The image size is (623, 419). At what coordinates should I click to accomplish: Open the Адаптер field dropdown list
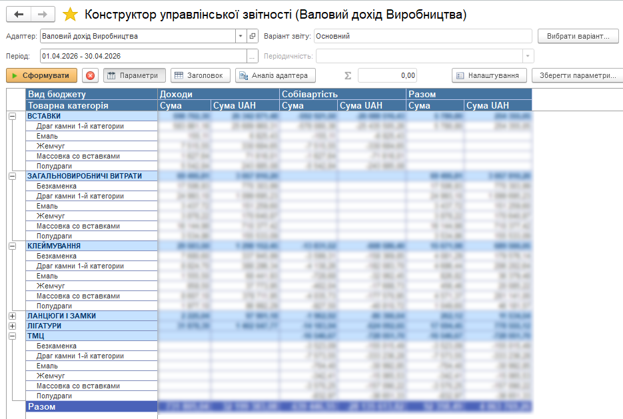tap(241, 36)
